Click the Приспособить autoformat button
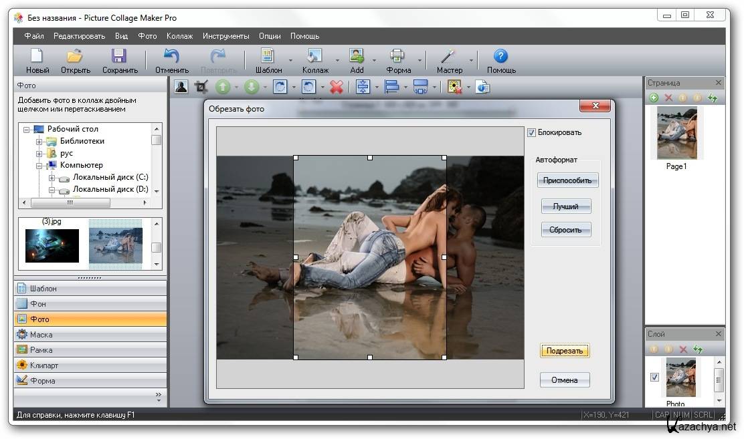744x439 pixels. [567, 180]
